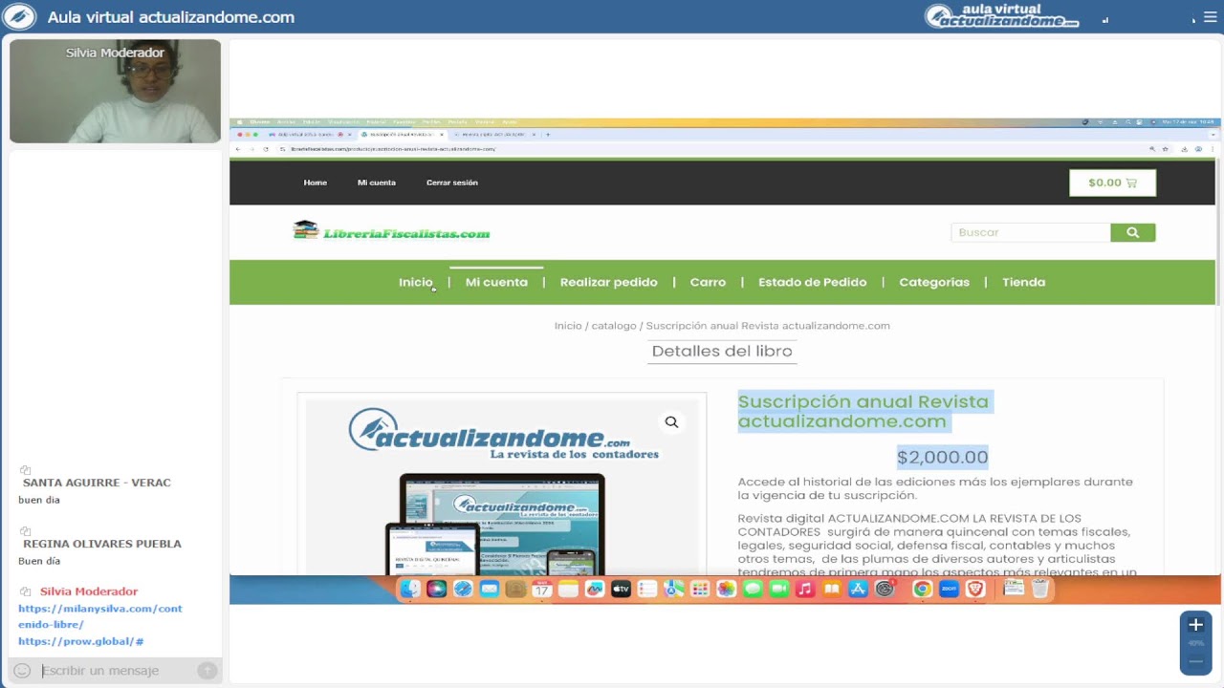Select Inicio in the green menu
This screenshot has height=688, width=1224.
point(416,282)
